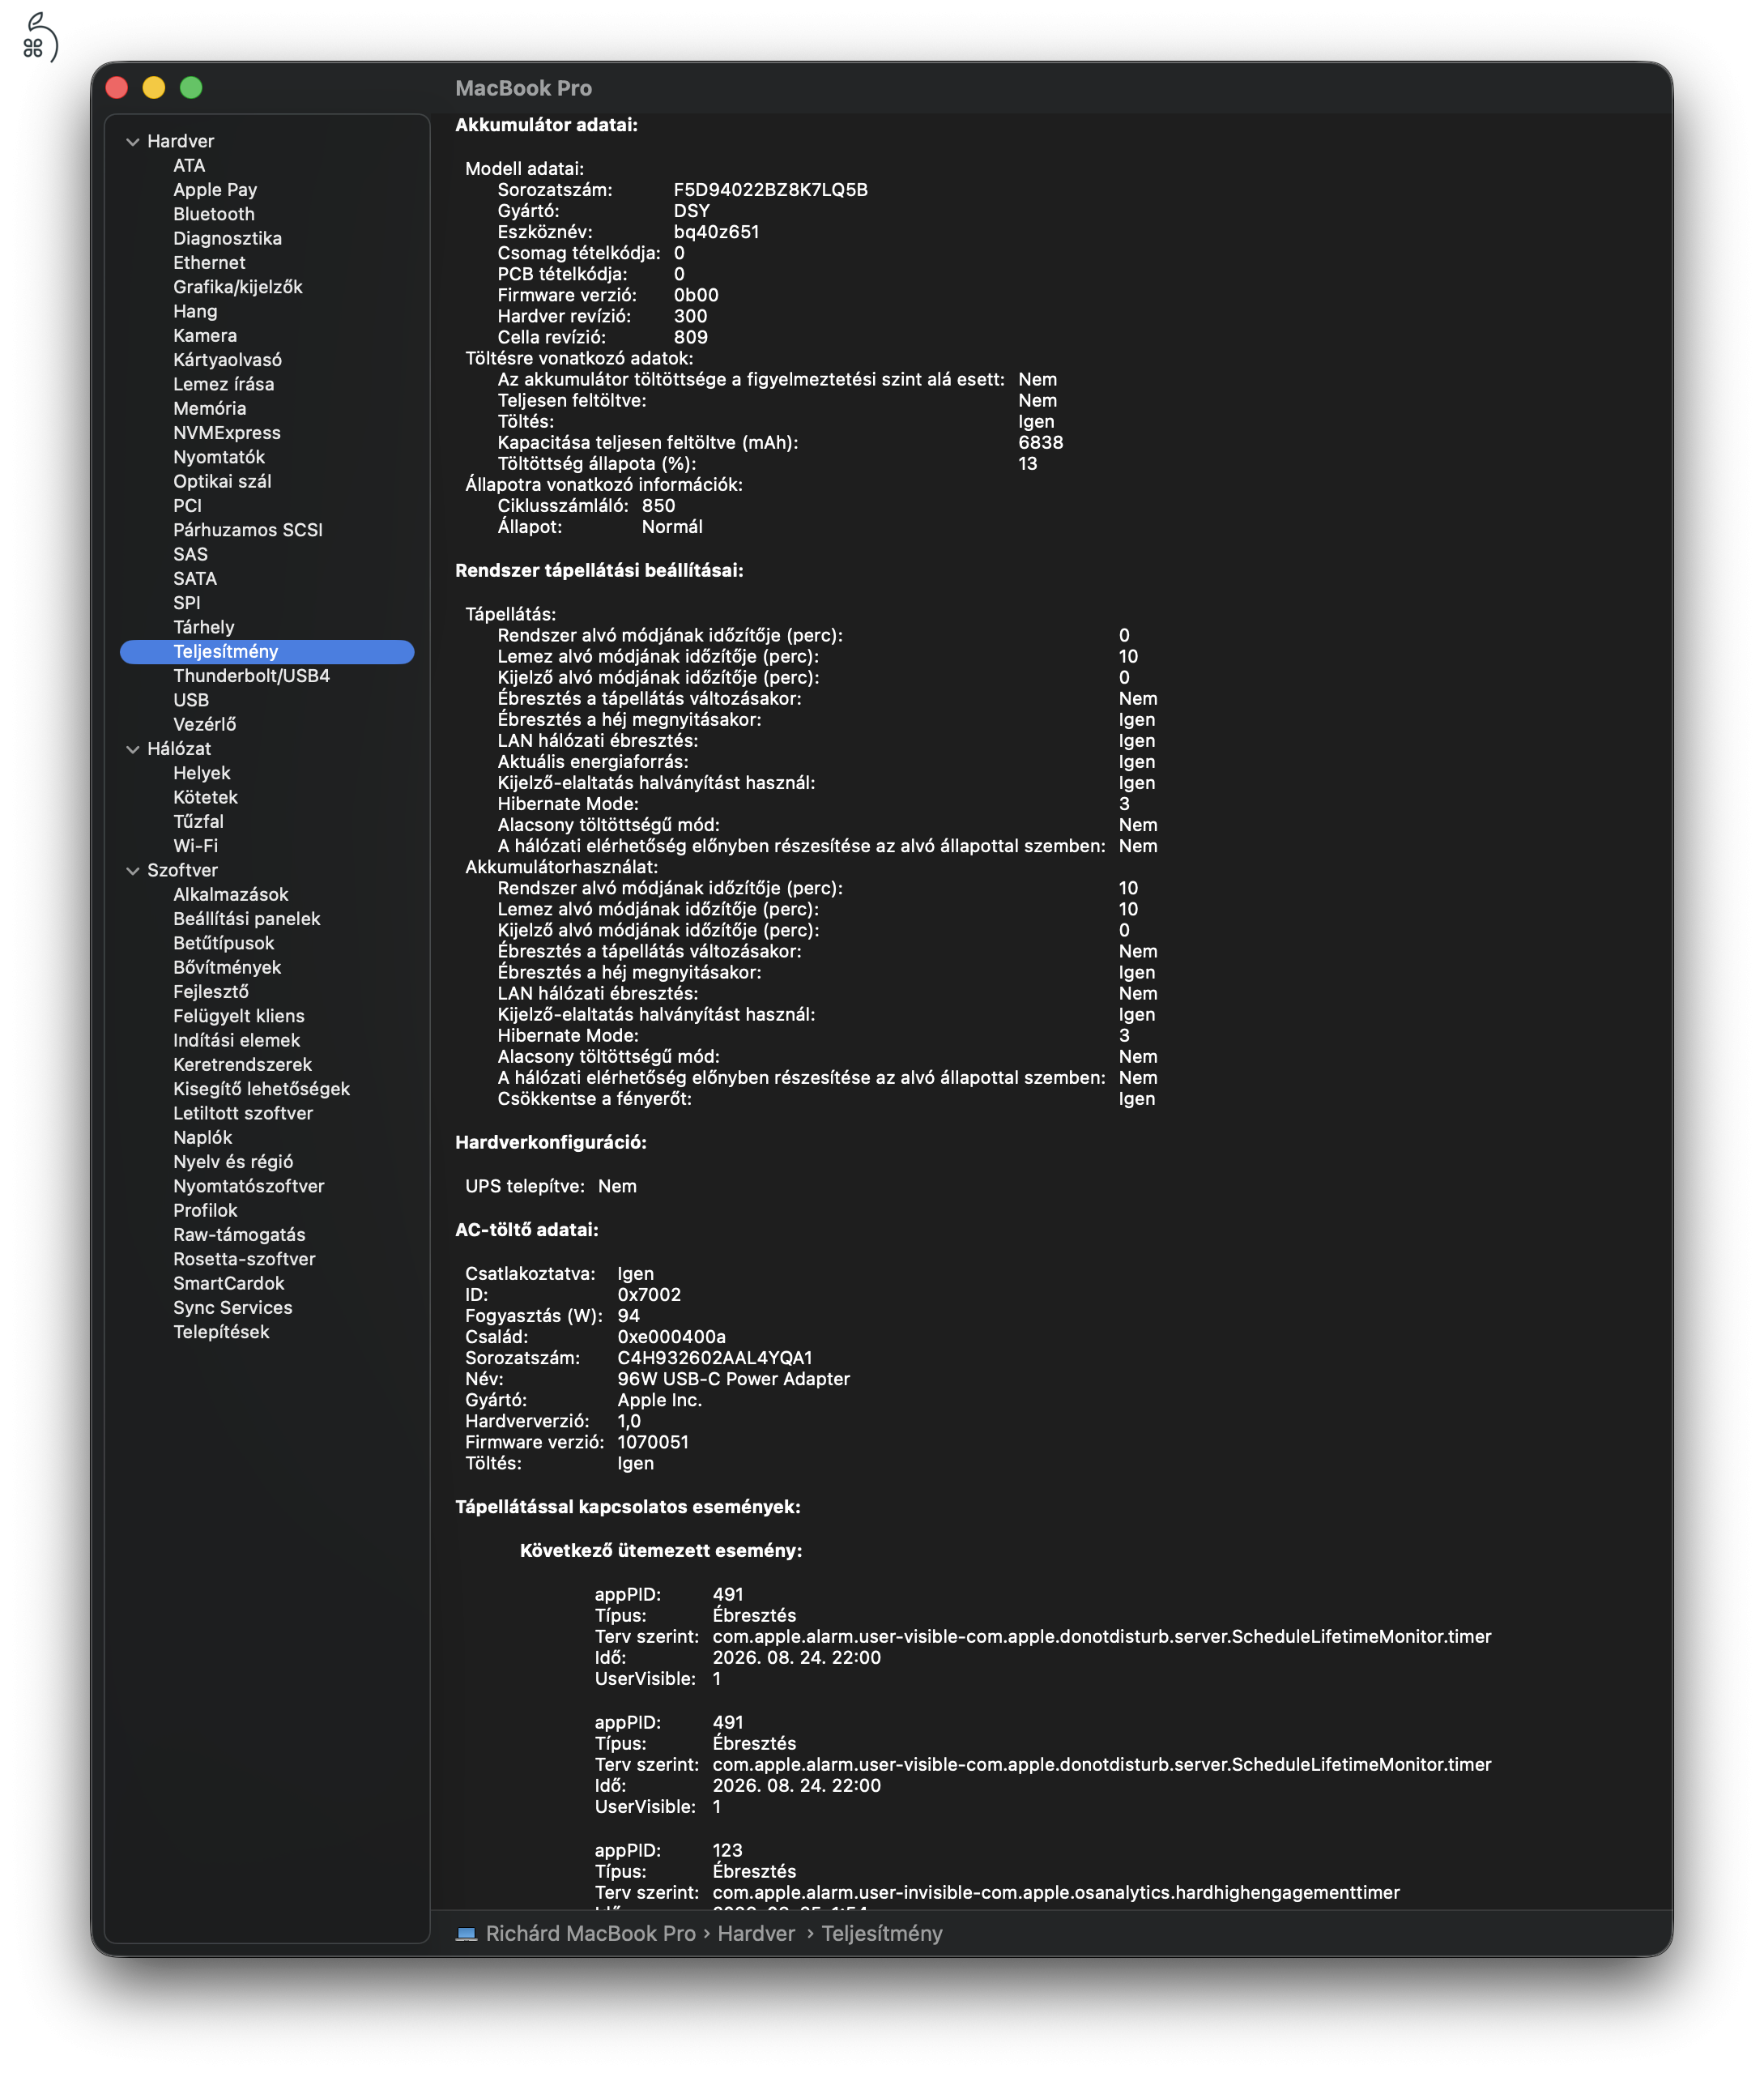This screenshot has width=1764, height=2077.
Task: Select the highlighted Teljesítmény item
Action: click(267, 652)
